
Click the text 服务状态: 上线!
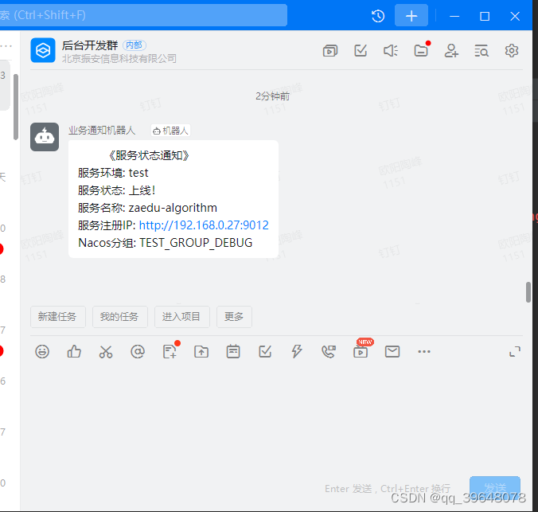[x=117, y=190]
